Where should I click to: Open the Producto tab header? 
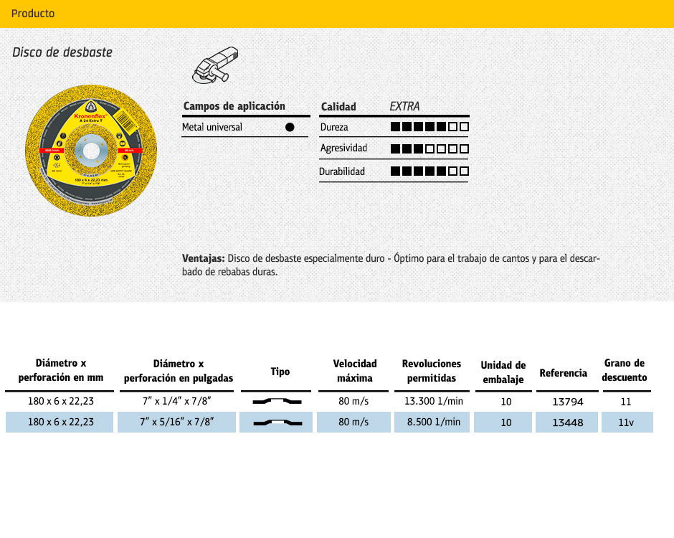(x=33, y=14)
